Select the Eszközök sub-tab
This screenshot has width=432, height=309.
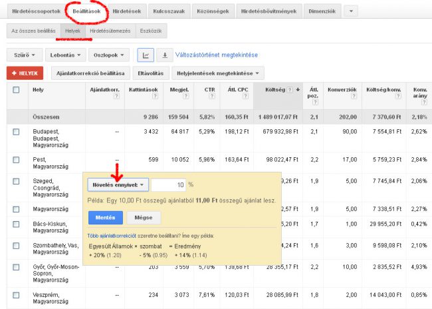tap(151, 31)
